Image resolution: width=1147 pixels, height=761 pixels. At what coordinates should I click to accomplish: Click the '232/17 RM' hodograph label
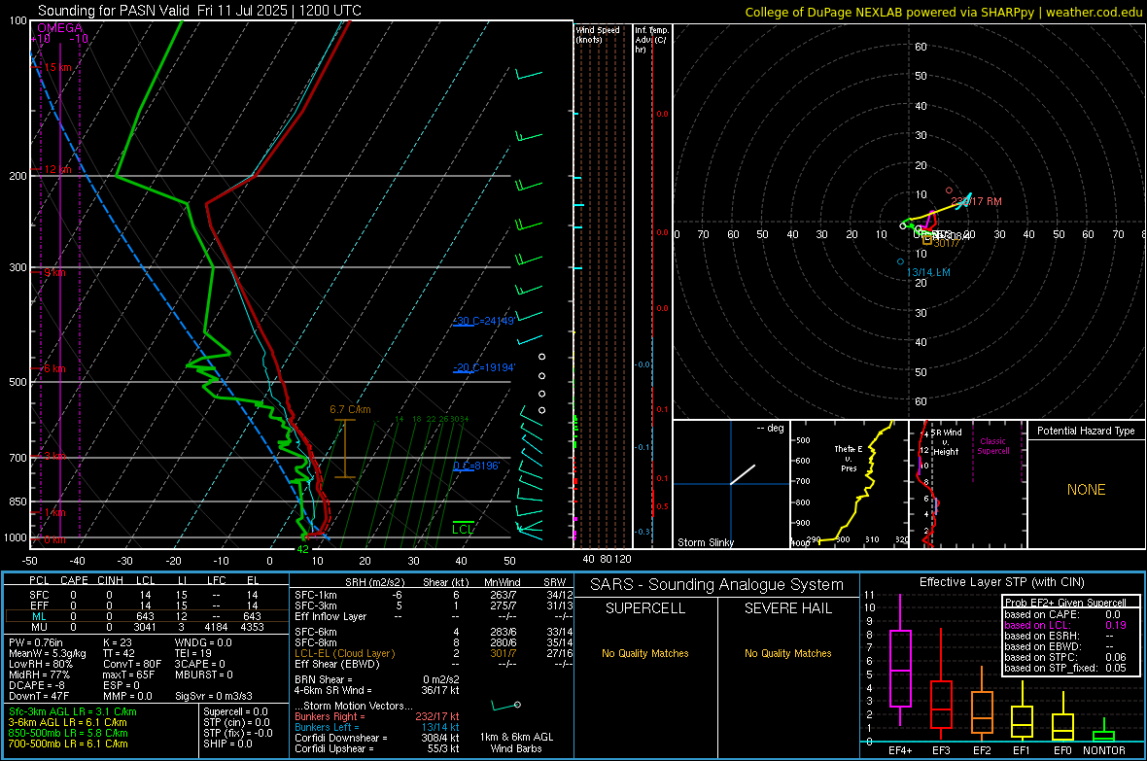pyautogui.click(x=977, y=201)
